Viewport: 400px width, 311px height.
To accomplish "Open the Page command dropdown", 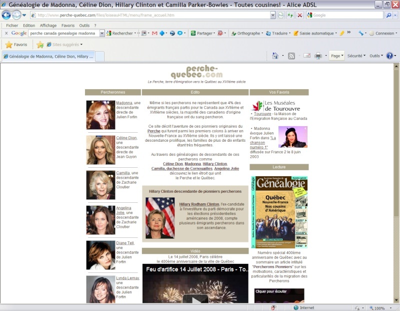I will click(x=336, y=56).
